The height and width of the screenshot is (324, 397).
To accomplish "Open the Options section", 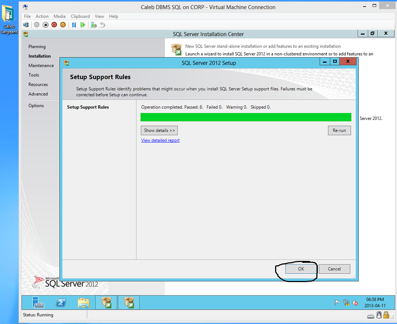I will point(36,105).
